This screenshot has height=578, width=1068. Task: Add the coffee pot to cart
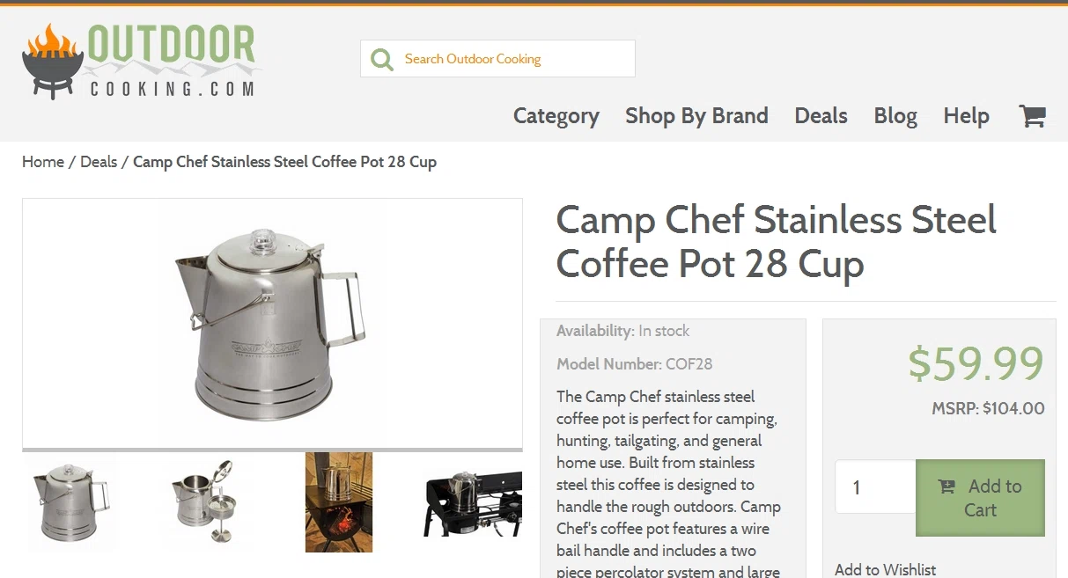click(x=980, y=498)
